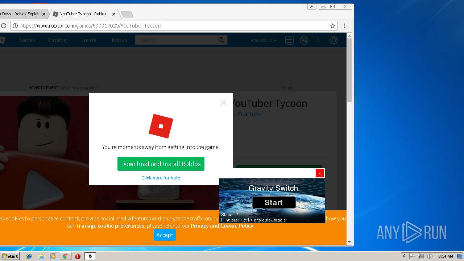Click the taskbar clock showing 8:34 AM
The width and height of the screenshot is (464, 261).
pyautogui.click(x=445, y=256)
